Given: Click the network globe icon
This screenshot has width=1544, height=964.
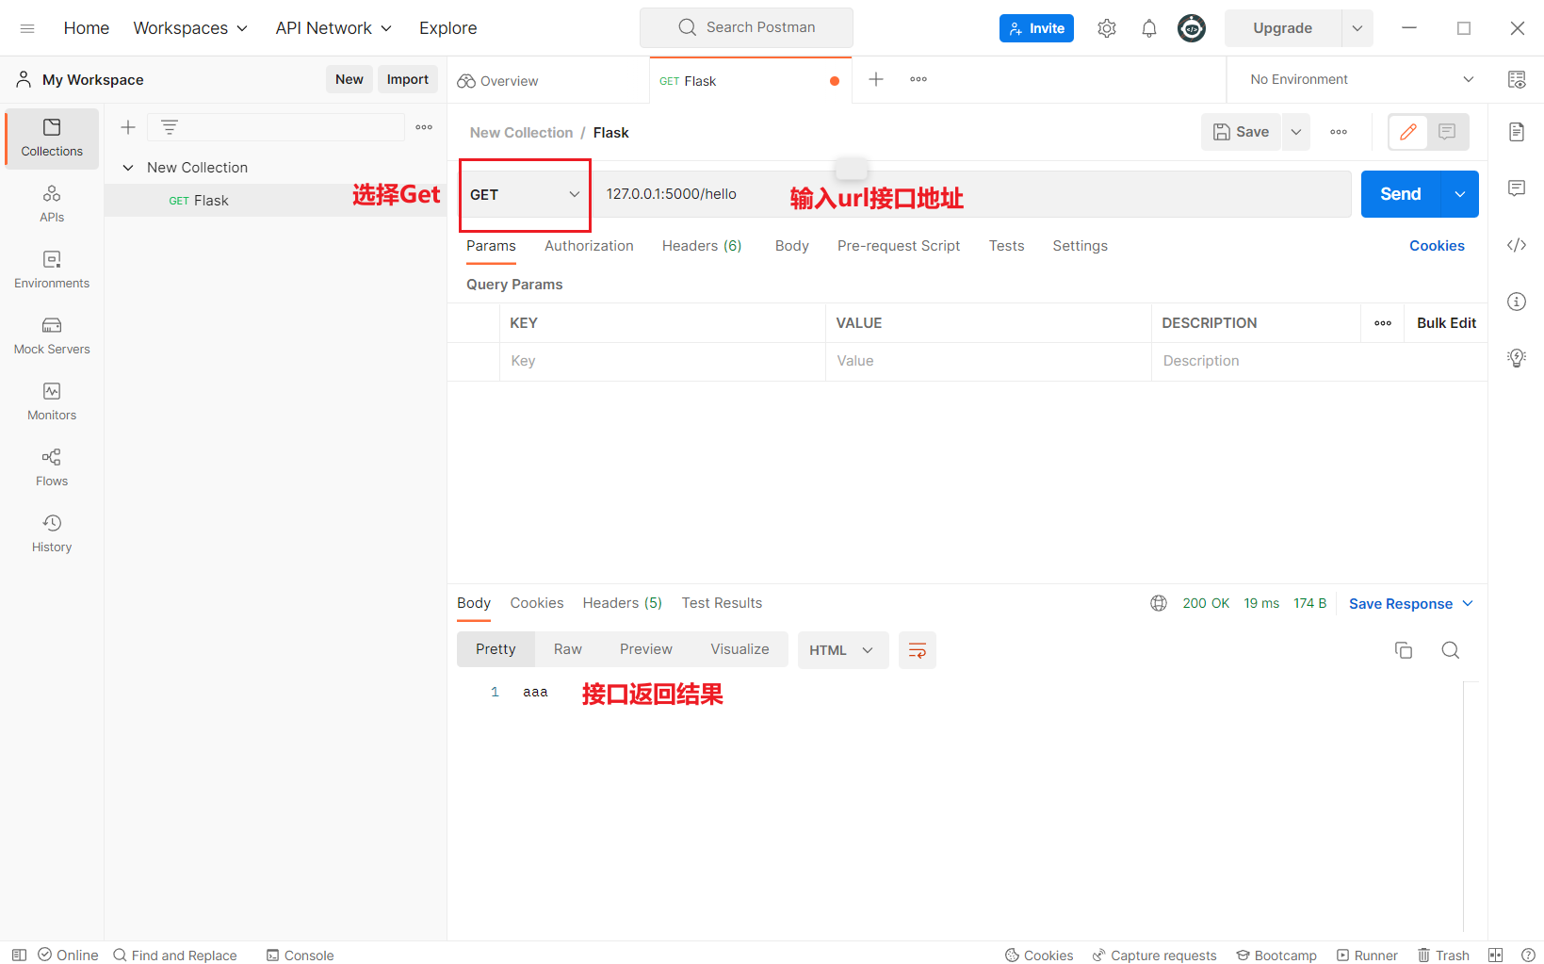Looking at the screenshot, I should coord(1159,603).
